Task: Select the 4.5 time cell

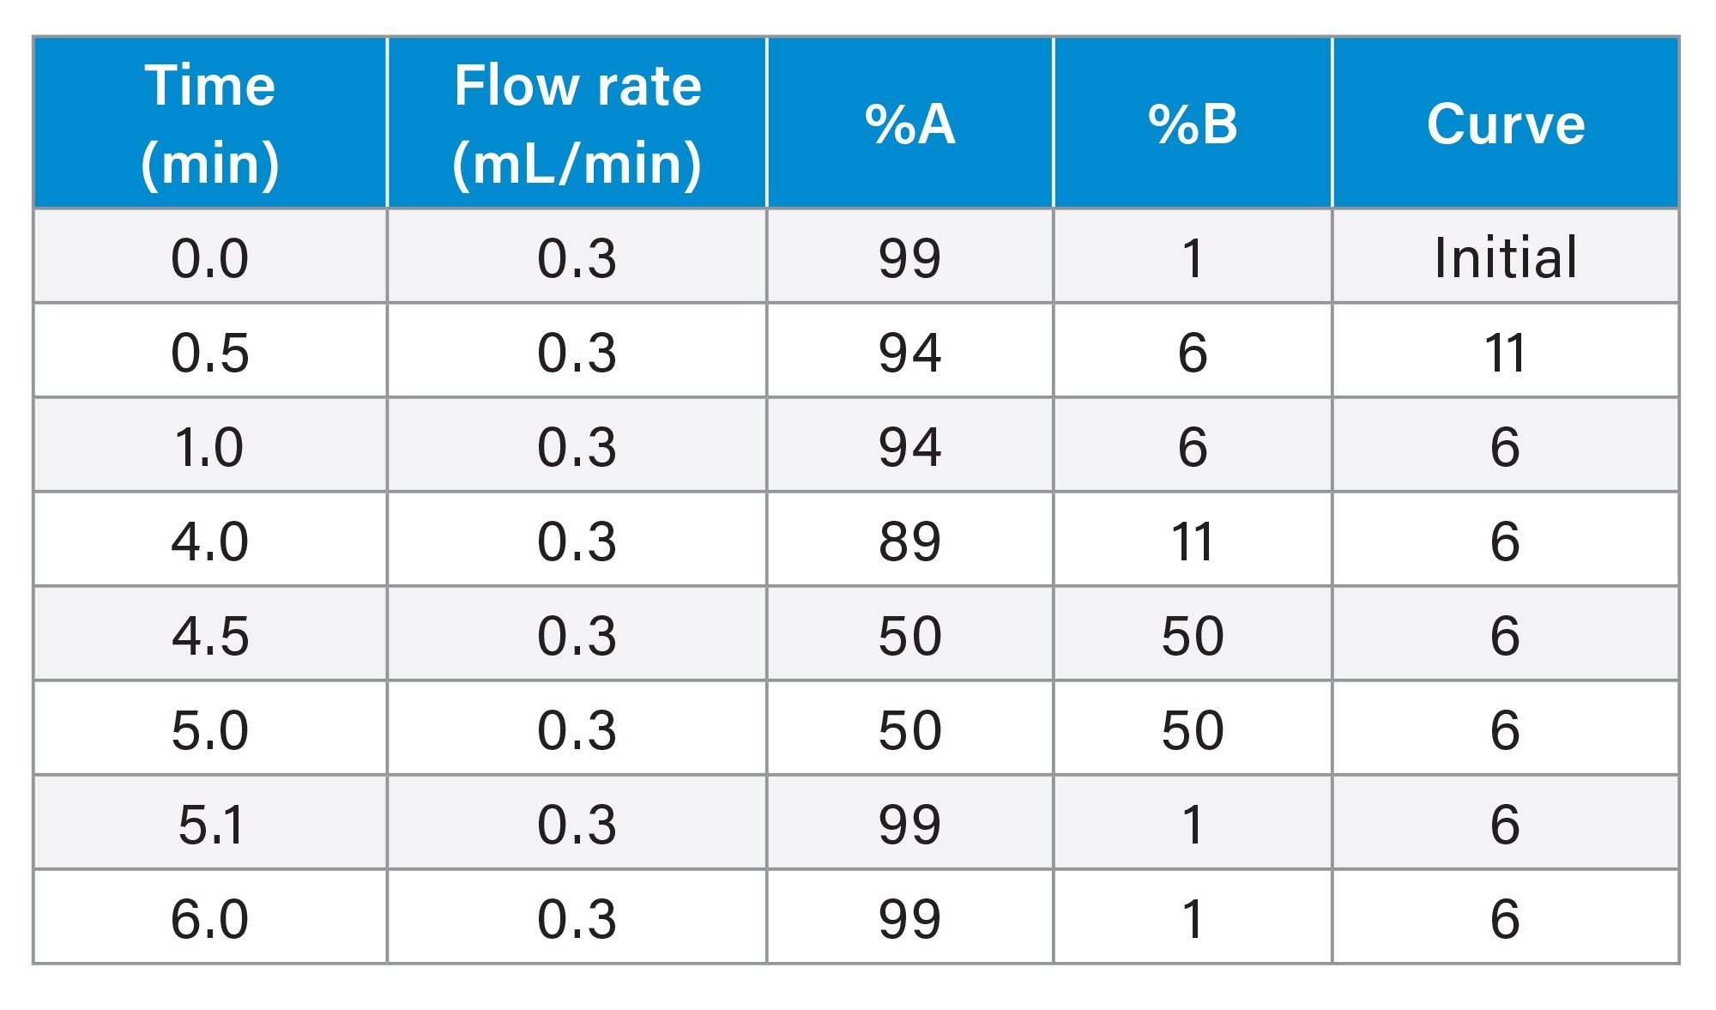Action: pyautogui.click(x=210, y=635)
